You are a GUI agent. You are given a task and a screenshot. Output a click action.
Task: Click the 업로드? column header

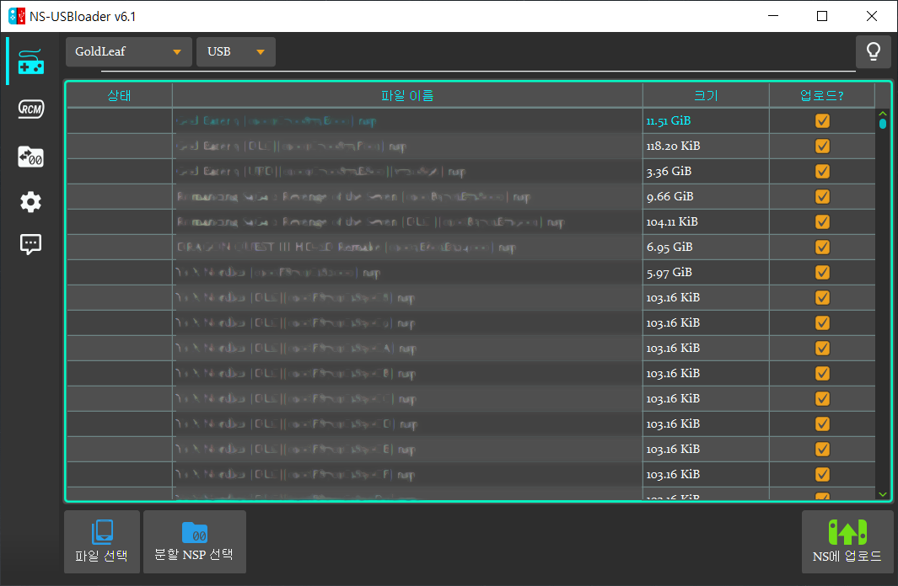click(x=822, y=95)
